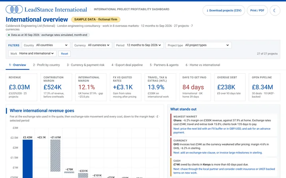Click the −£78K chart bar
Image resolution: width=286 pixels, height=178 pixels.
[69, 172]
